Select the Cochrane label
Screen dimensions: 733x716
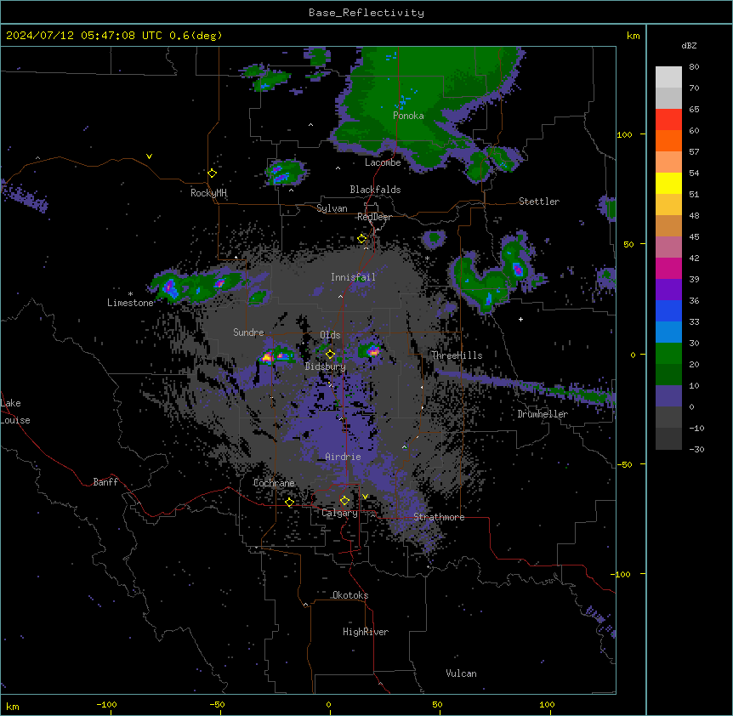point(274,483)
